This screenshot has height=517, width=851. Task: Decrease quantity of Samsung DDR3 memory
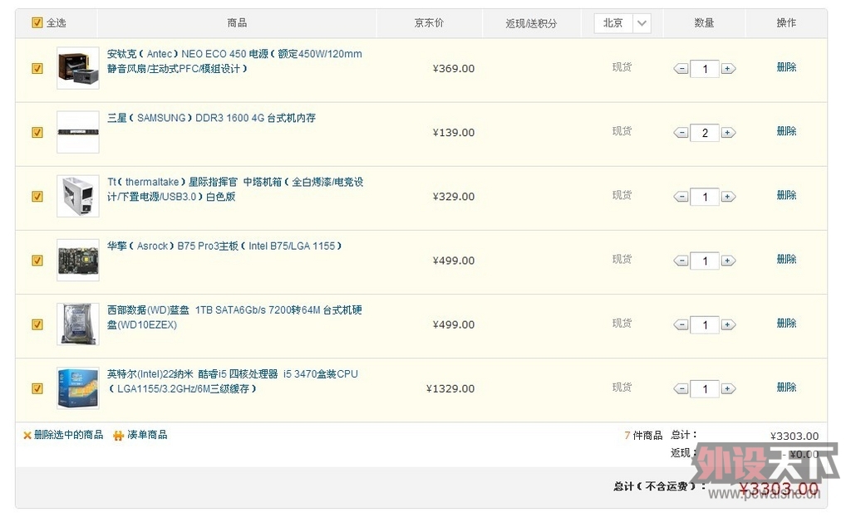click(681, 133)
